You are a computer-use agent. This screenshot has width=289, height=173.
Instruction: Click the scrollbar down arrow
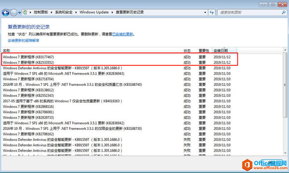pyautogui.click(x=285, y=153)
